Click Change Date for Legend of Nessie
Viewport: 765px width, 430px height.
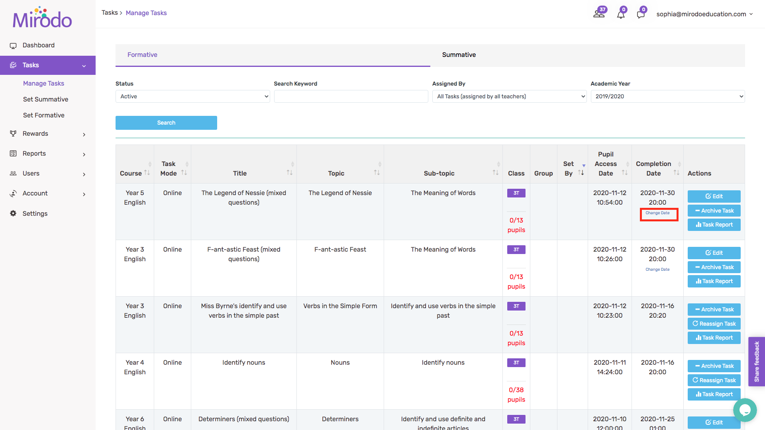click(x=657, y=213)
